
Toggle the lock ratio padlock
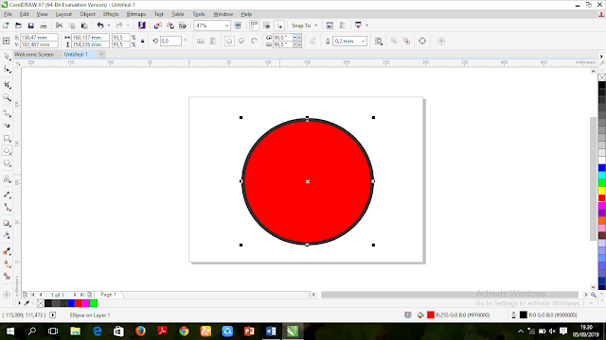143,41
